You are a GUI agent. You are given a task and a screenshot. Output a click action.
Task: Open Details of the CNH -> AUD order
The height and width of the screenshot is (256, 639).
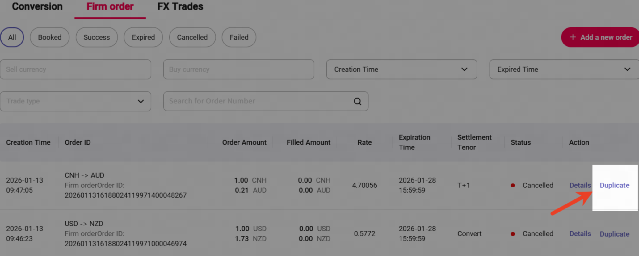(x=580, y=185)
